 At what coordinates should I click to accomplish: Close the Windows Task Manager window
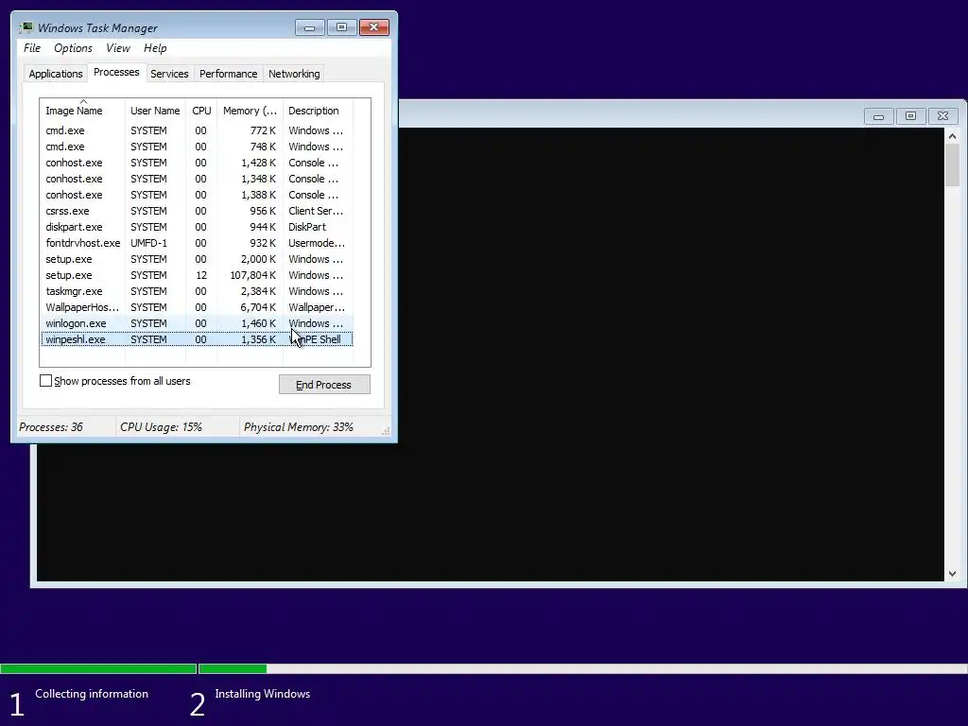pos(373,27)
